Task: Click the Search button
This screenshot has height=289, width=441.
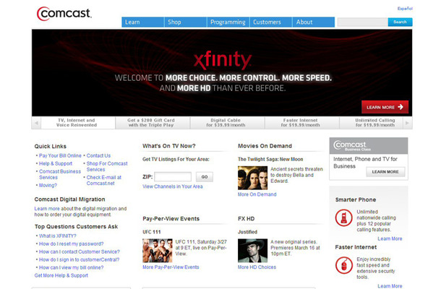Action: (x=400, y=22)
